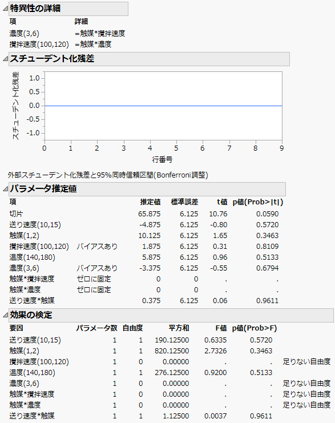Screen dimensions: 335x423
Task: Click 足りない自由度 in the 触媒*濃度 row
Action: click(306, 405)
